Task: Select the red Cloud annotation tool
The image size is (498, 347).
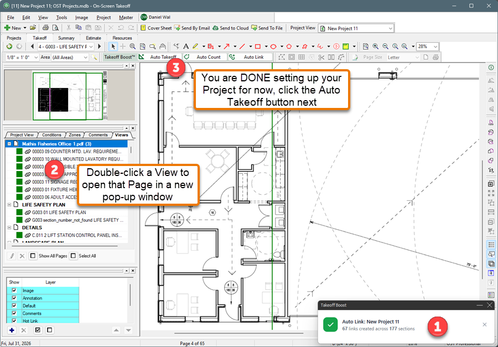Action: click(x=304, y=46)
